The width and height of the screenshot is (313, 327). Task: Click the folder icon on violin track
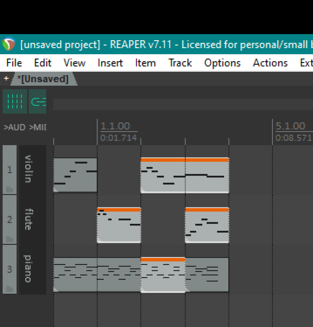click(x=10, y=190)
